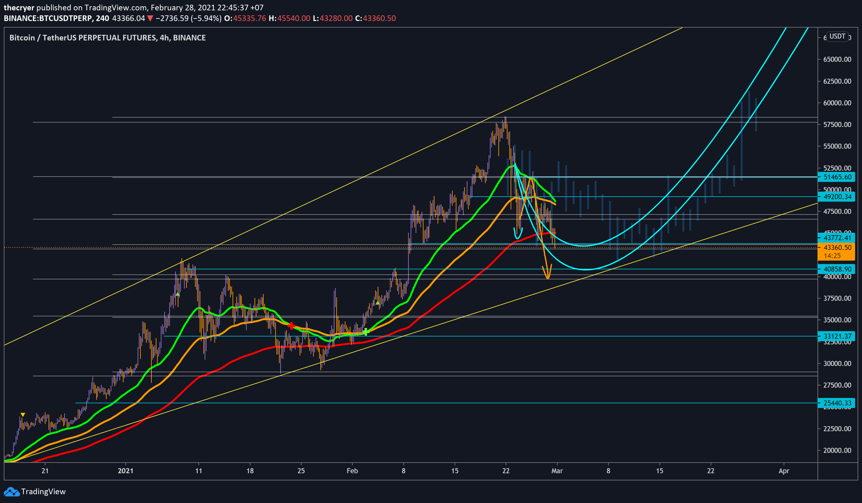Click the 33121.37 cyan price label
862x503 pixels.
[836, 336]
